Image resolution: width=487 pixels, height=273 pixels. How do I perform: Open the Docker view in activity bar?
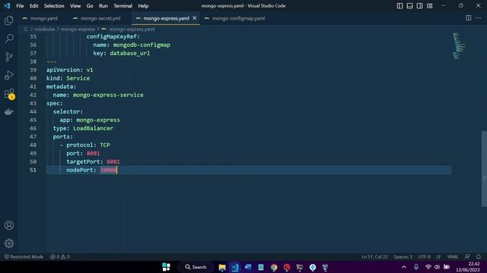[9, 111]
